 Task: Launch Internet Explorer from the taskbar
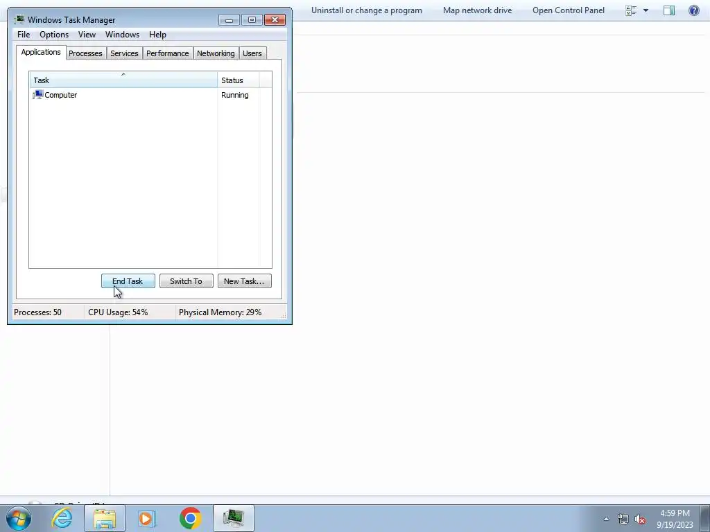pos(62,518)
